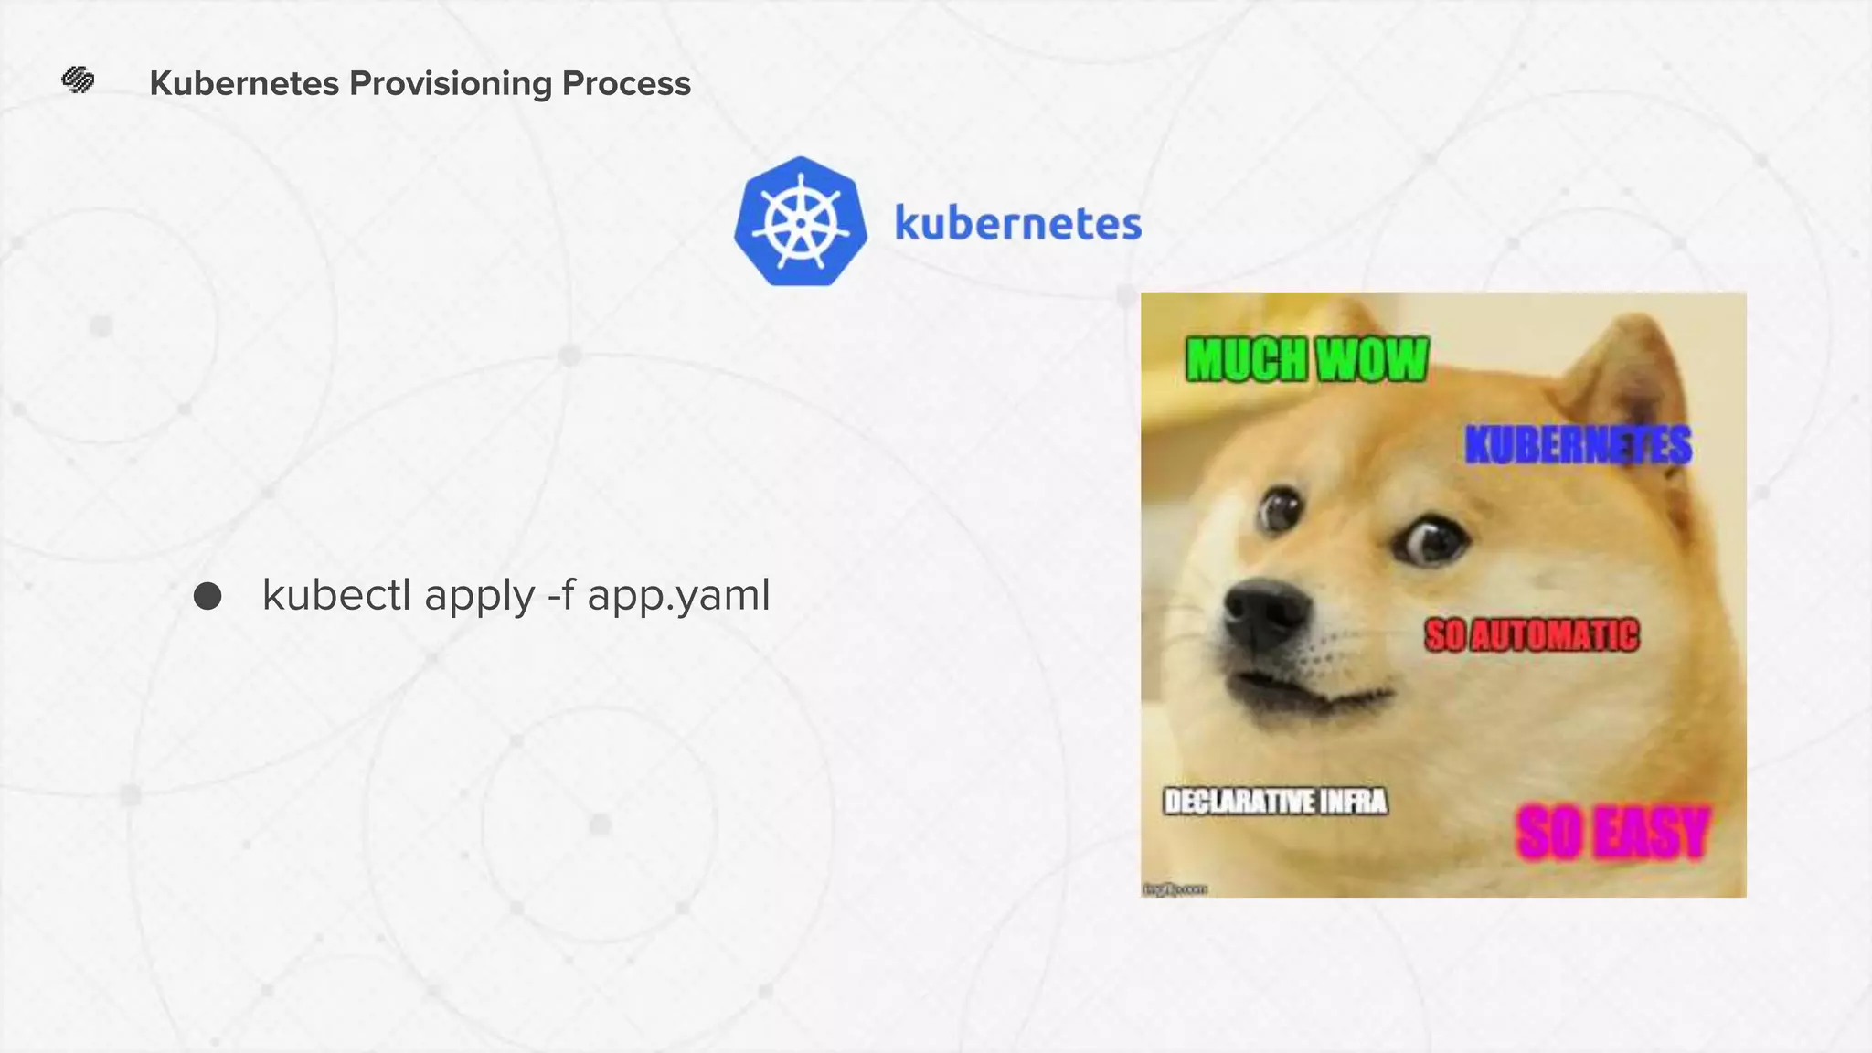Screen dimensions: 1872x1053
Task: Click the pink SO EASY text
Action: (1612, 833)
